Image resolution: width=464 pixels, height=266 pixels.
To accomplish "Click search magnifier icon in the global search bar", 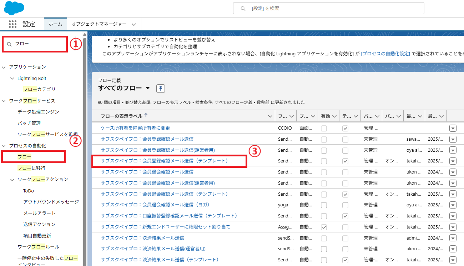I will (243, 8).
